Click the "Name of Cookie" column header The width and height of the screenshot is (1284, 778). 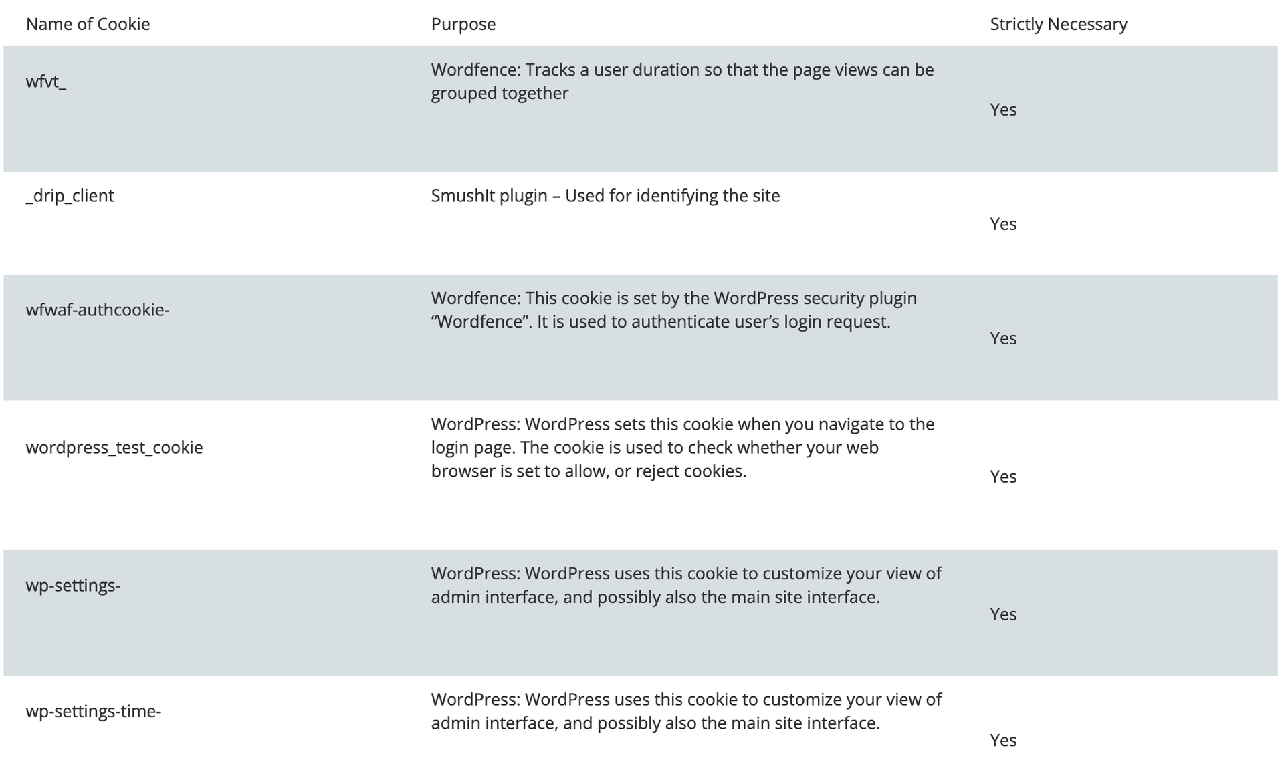coord(88,24)
